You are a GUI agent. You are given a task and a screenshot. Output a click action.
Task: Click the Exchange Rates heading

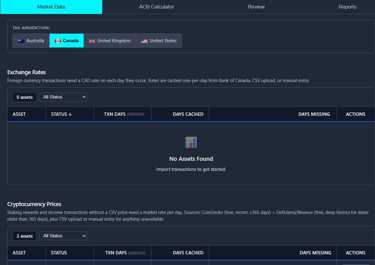(26, 72)
